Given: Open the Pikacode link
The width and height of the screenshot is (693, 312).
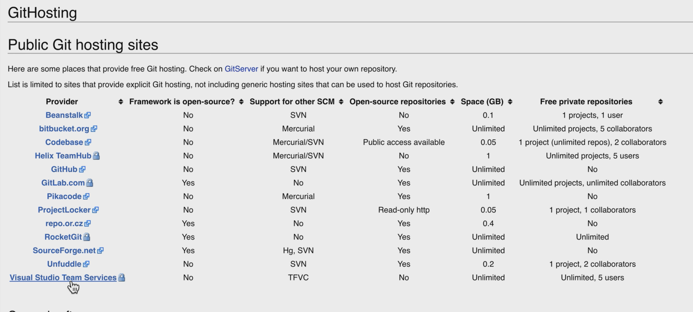Looking at the screenshot, I should tap(64, 196).
